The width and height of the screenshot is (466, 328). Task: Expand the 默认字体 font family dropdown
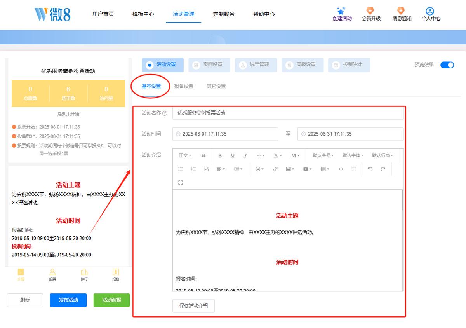[353, 155]
